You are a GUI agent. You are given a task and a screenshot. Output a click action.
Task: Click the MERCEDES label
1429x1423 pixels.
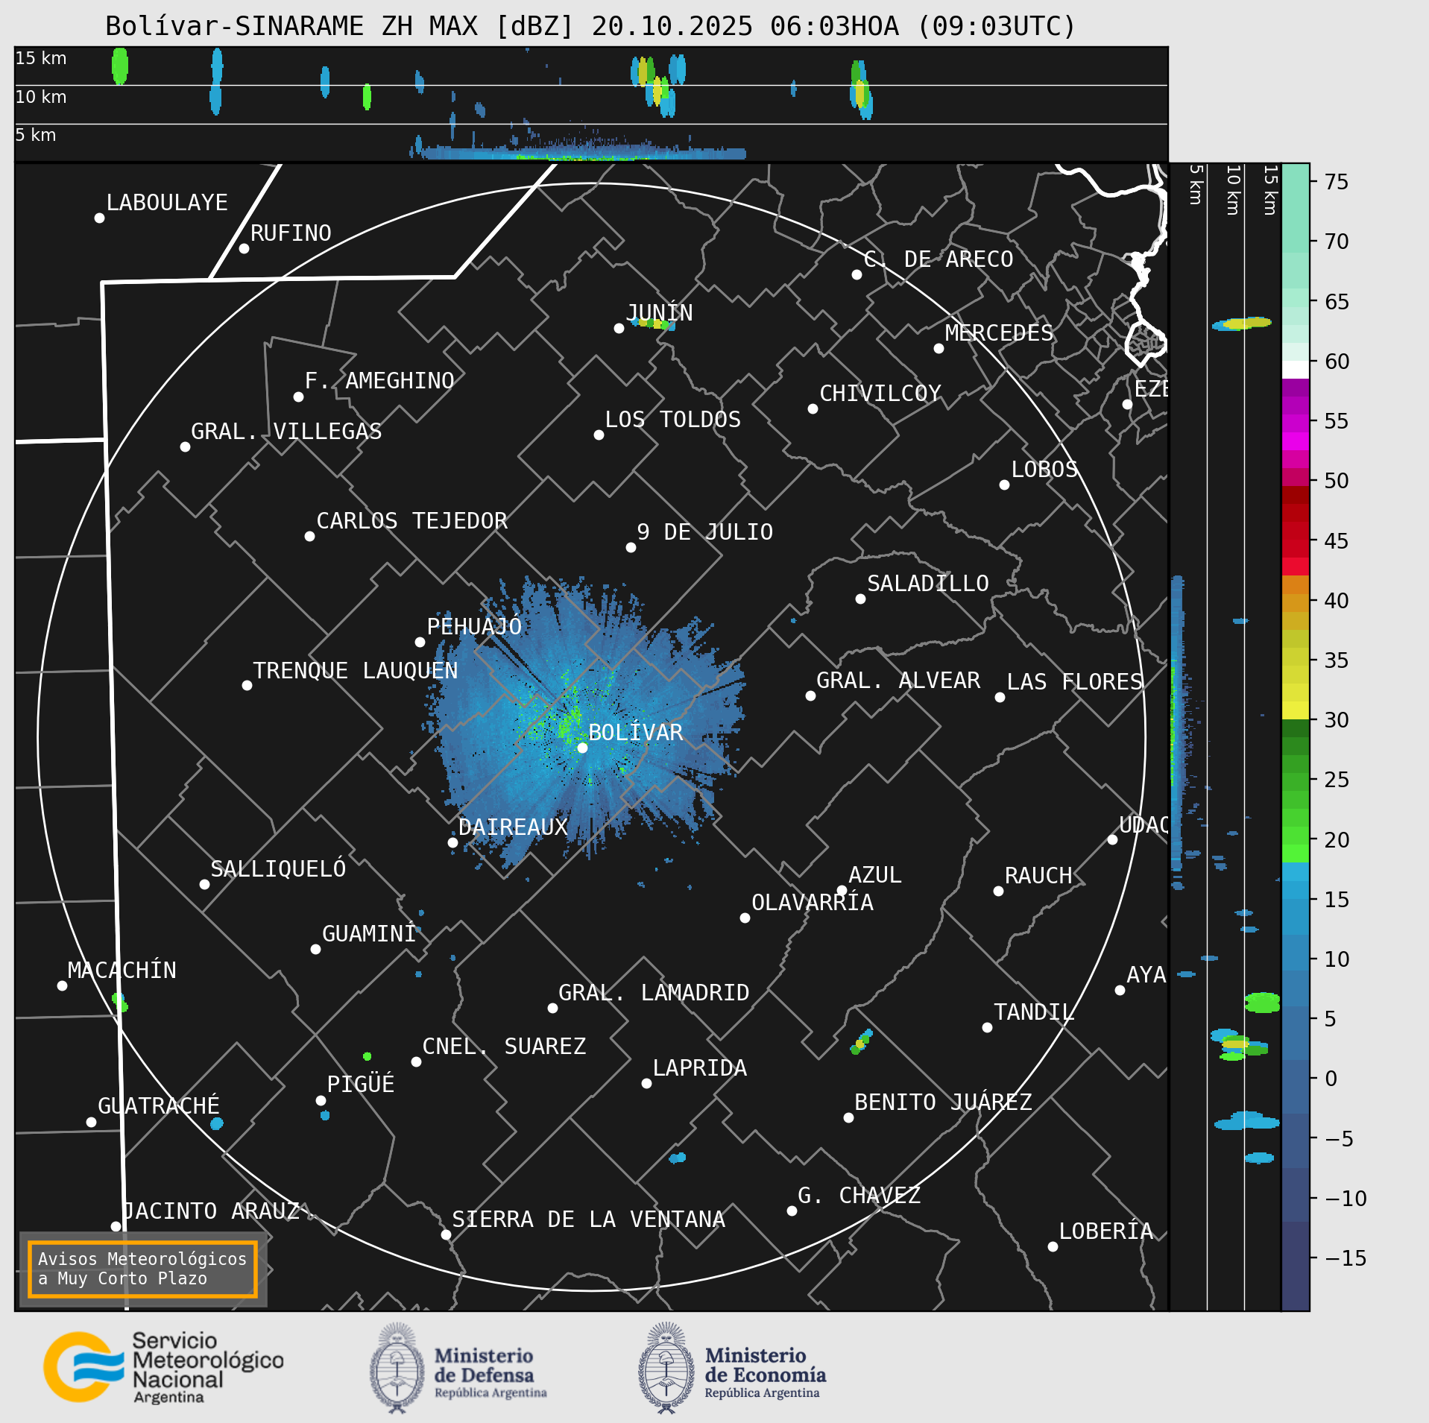click(x=999, y=332)
